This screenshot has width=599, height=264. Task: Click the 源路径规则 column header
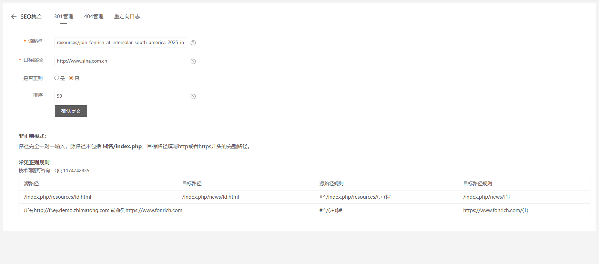[331, 184]
